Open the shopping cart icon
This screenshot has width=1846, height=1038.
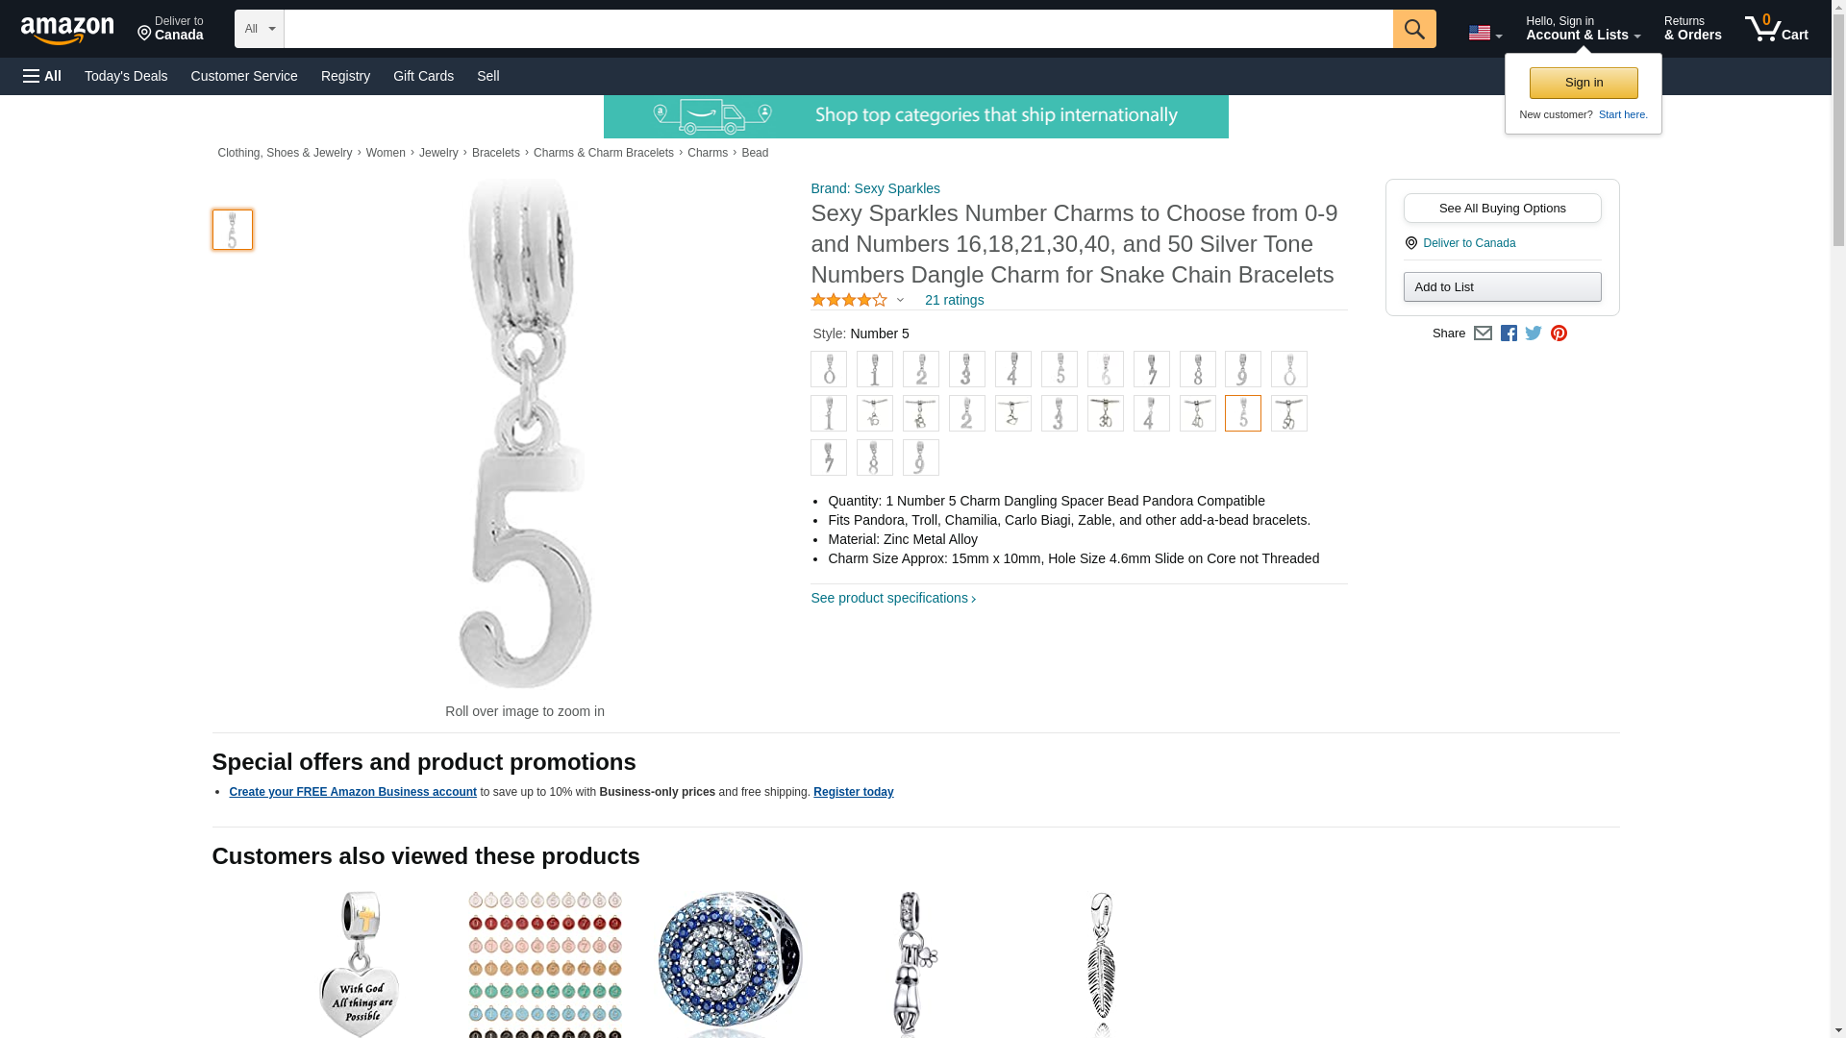(1776, 29)
